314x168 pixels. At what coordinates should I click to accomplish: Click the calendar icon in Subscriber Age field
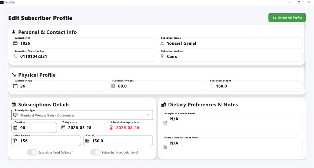click(15, 86)
